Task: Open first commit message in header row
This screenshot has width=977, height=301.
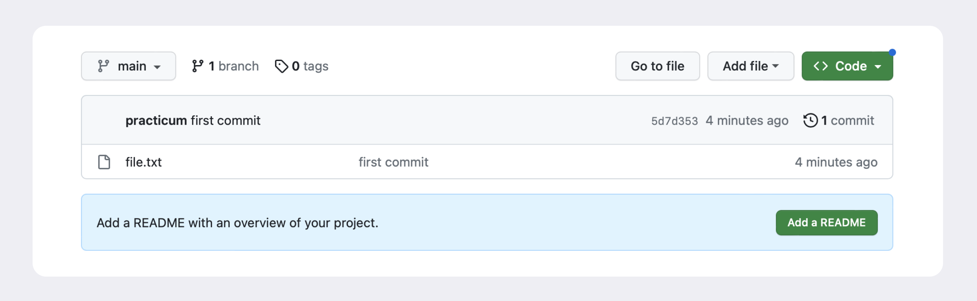Action: click(225, 121)
